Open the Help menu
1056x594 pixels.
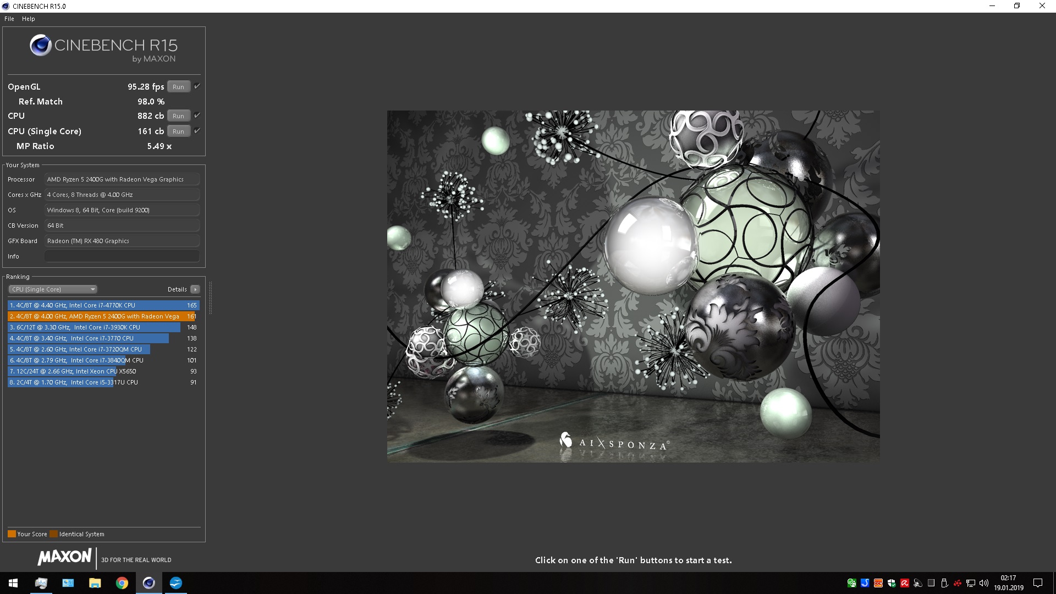click(28, 19)
